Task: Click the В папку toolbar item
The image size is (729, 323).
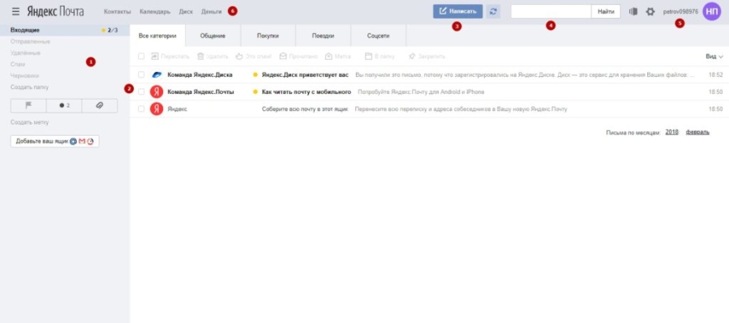Action: pyautogui.click(x=380, y=57)
